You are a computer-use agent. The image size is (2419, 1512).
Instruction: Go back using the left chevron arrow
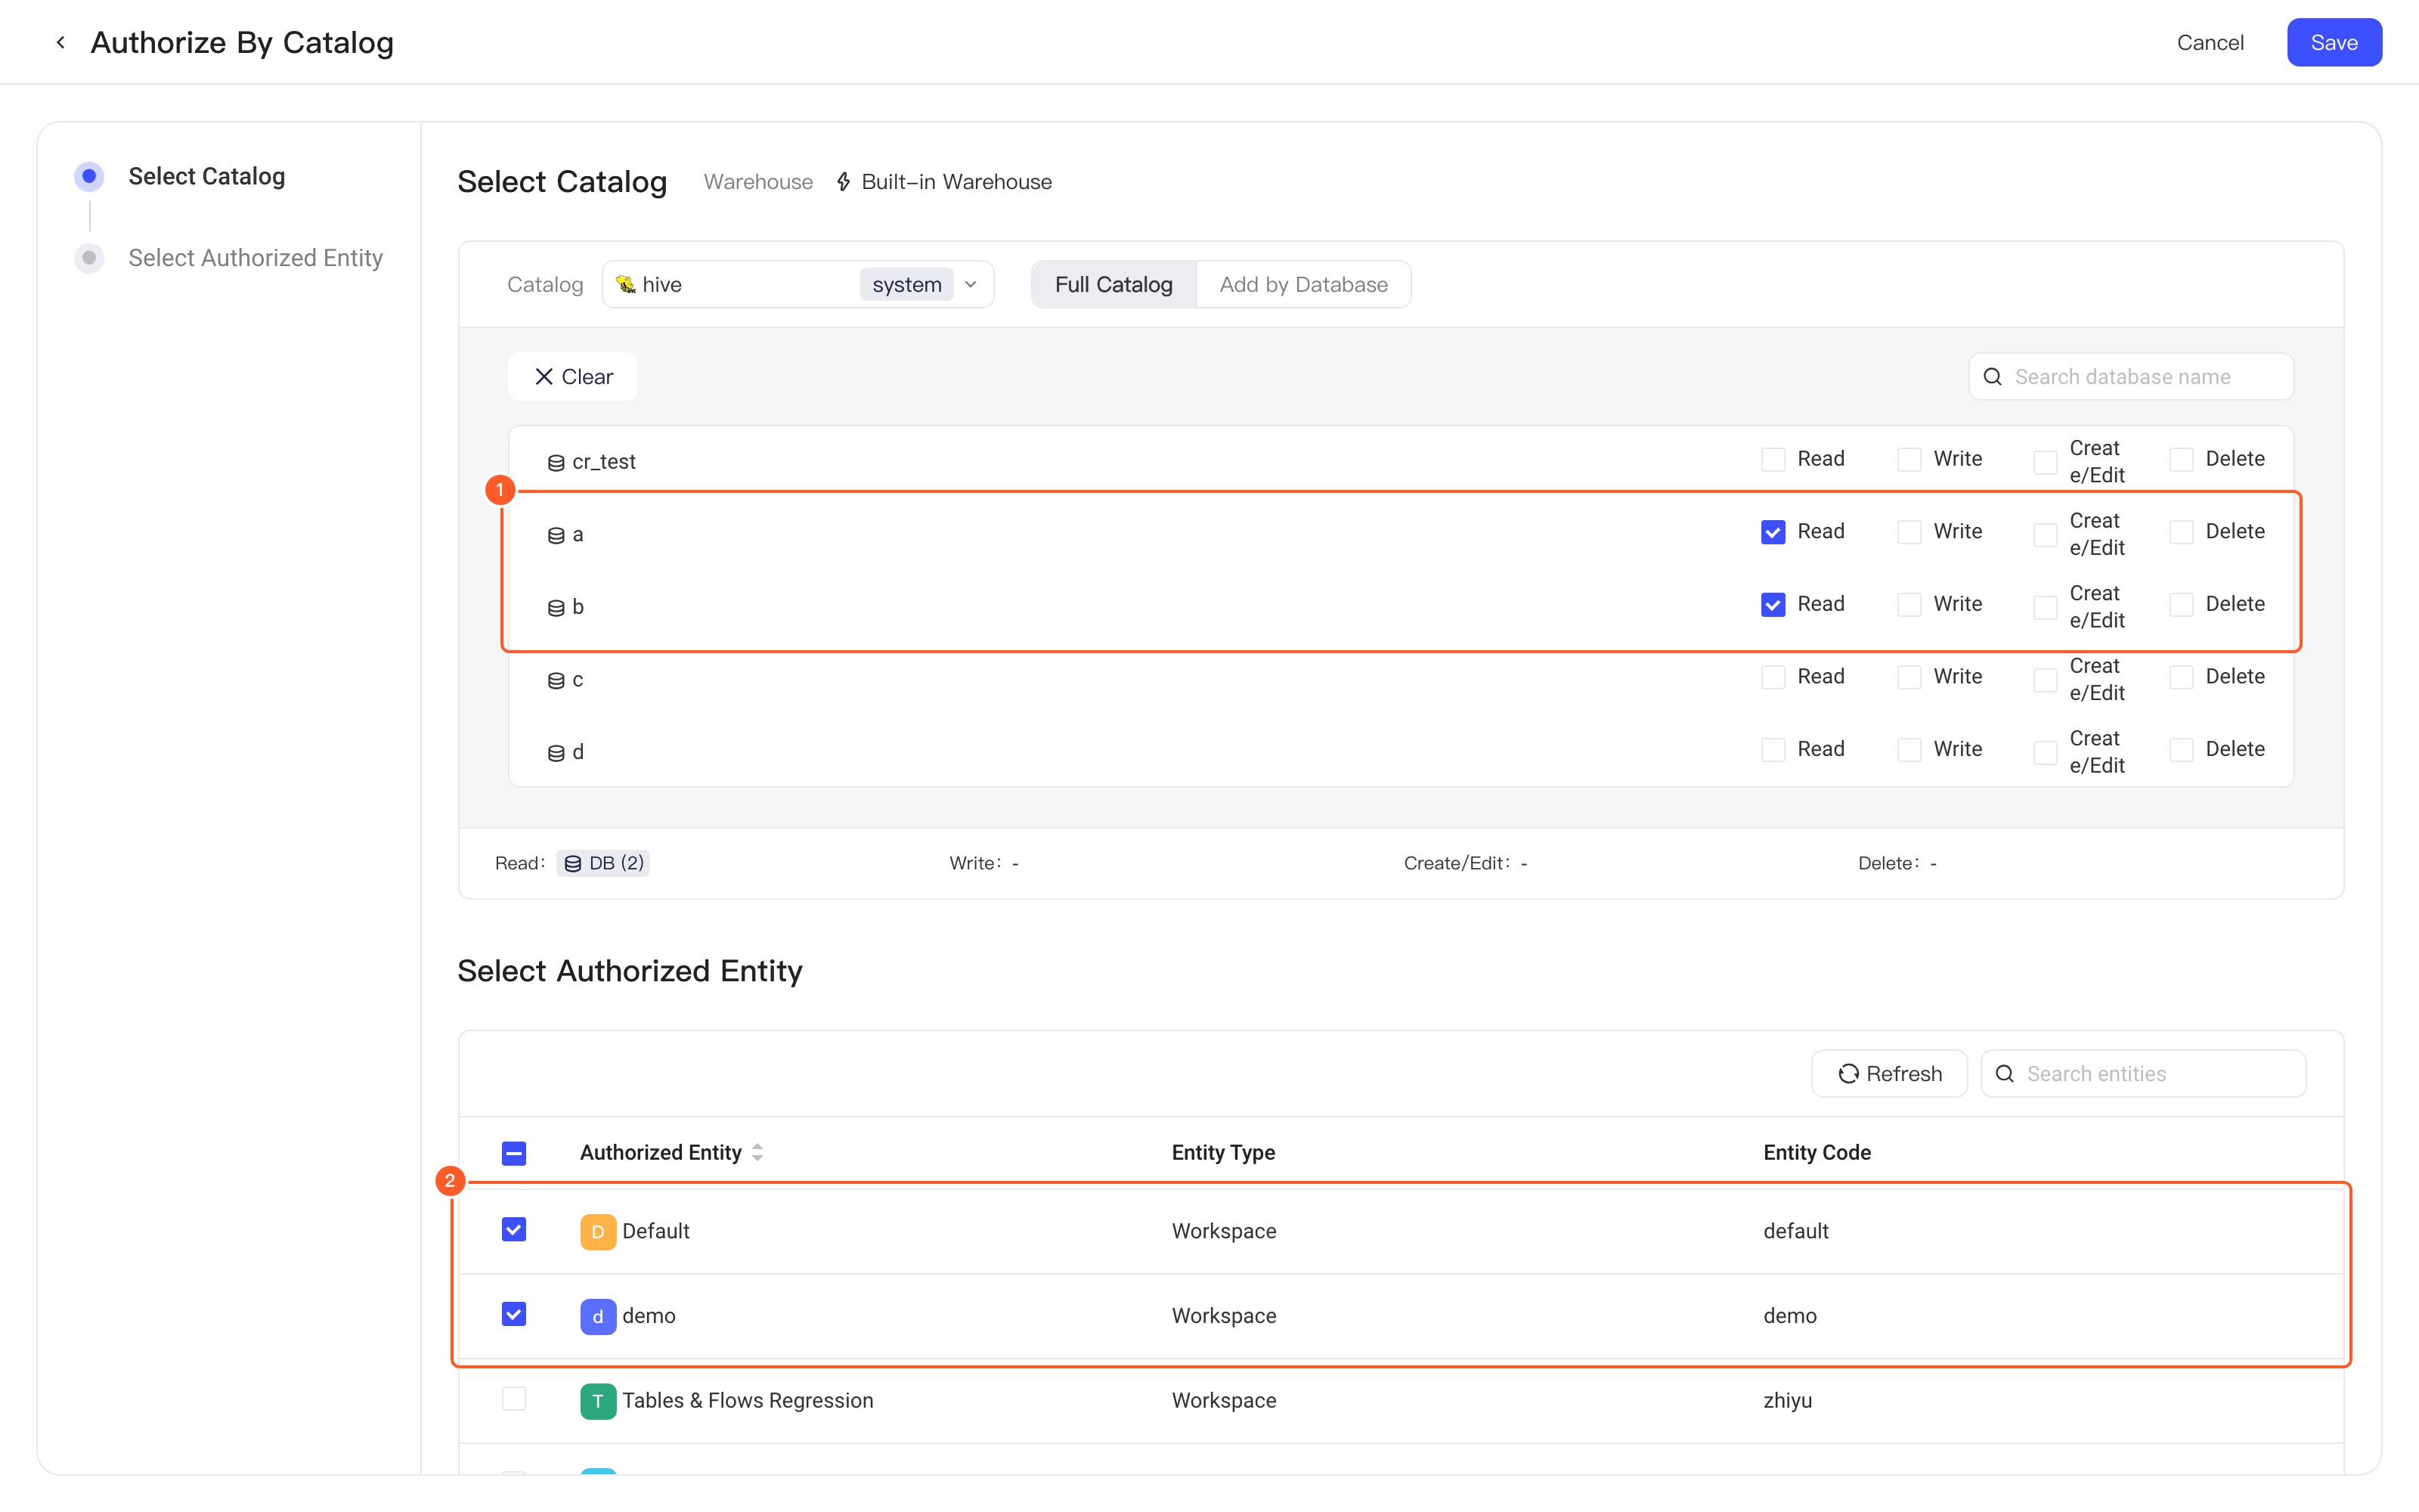[61, 42]
